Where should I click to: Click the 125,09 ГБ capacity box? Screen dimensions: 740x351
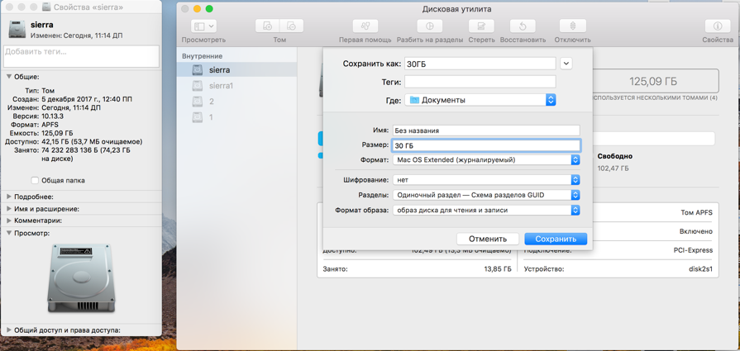(x=653, y=81)
